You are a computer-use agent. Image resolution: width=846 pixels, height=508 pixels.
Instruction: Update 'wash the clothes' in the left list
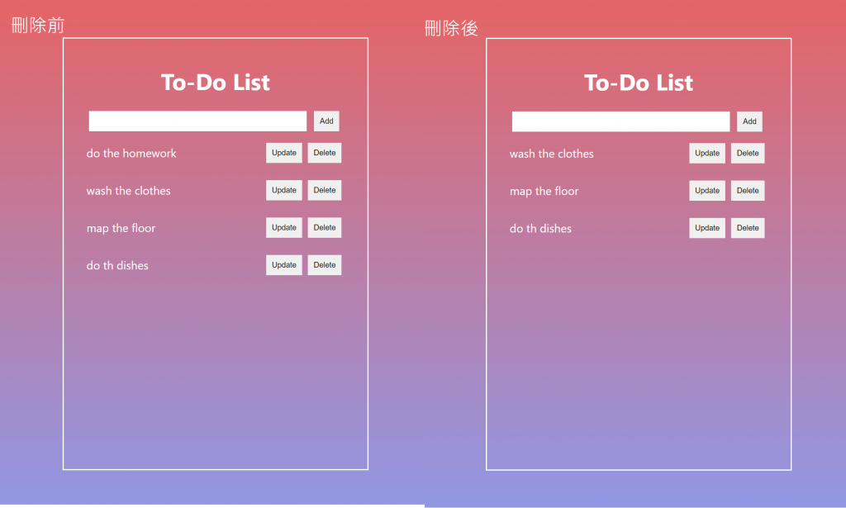pyautogui.click(x=284, y=190)
